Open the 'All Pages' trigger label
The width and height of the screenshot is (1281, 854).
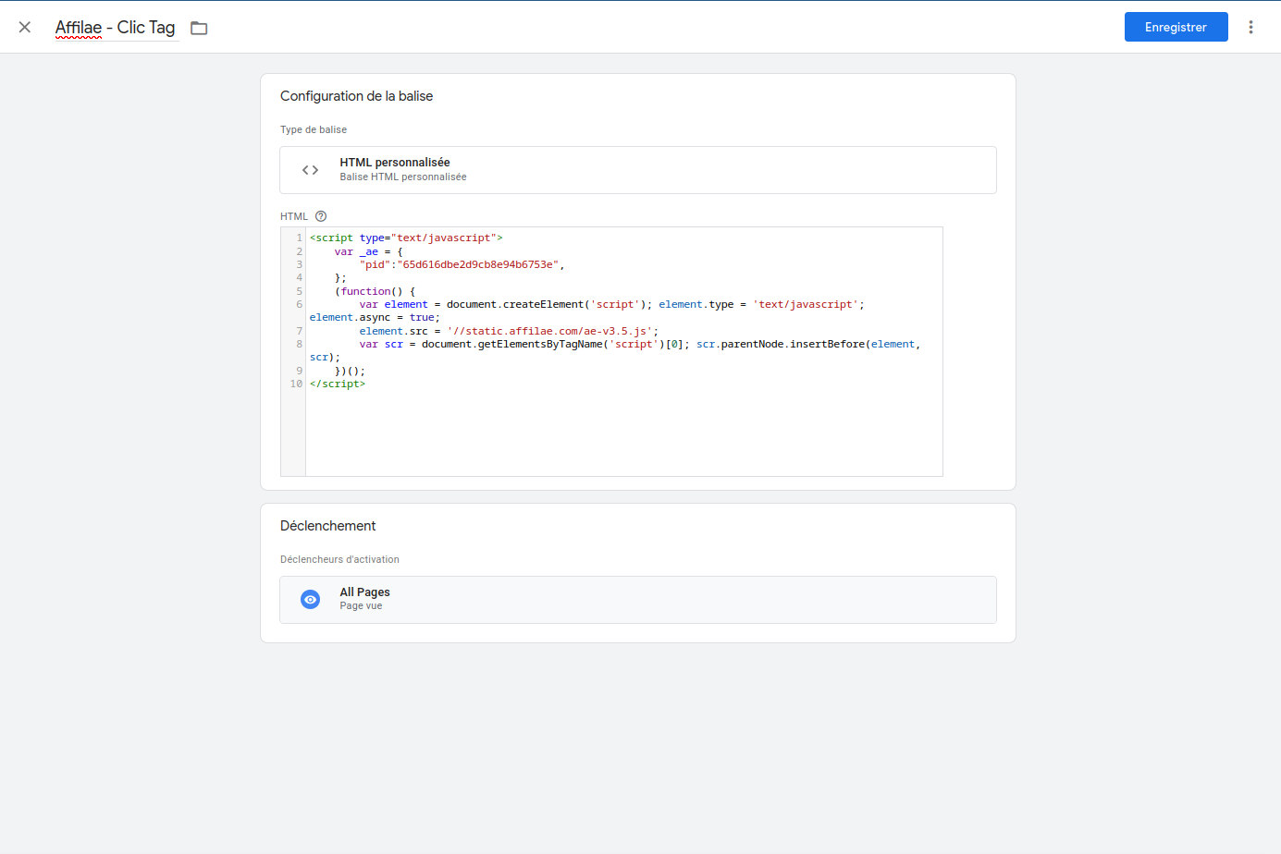[x=364, y=592]
